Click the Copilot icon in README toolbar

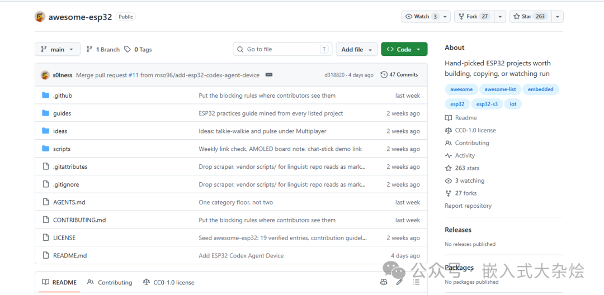tap(383, 282)
